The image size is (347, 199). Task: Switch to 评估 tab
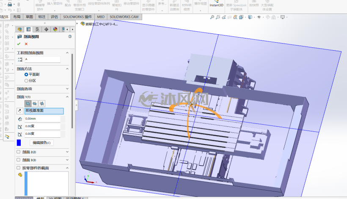click(x=54, y=17)
